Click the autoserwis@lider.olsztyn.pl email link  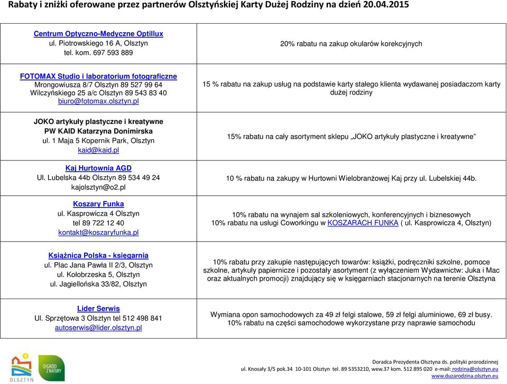[x=98, y=328]
